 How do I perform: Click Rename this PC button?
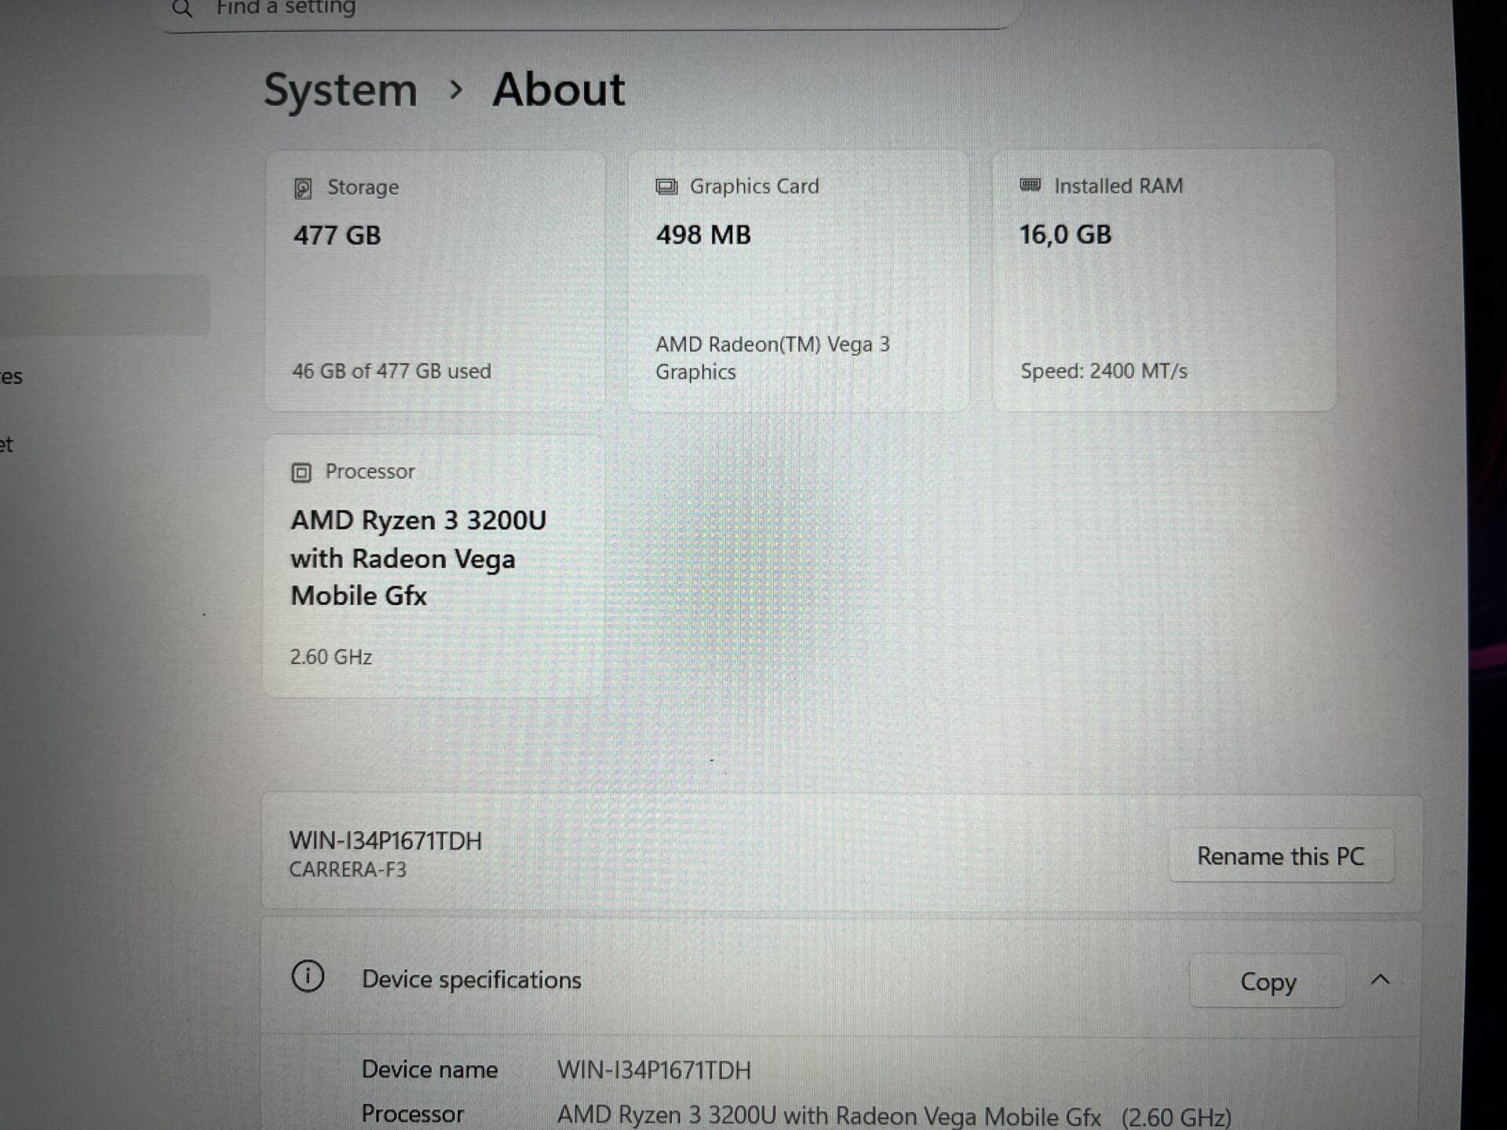1280,856
